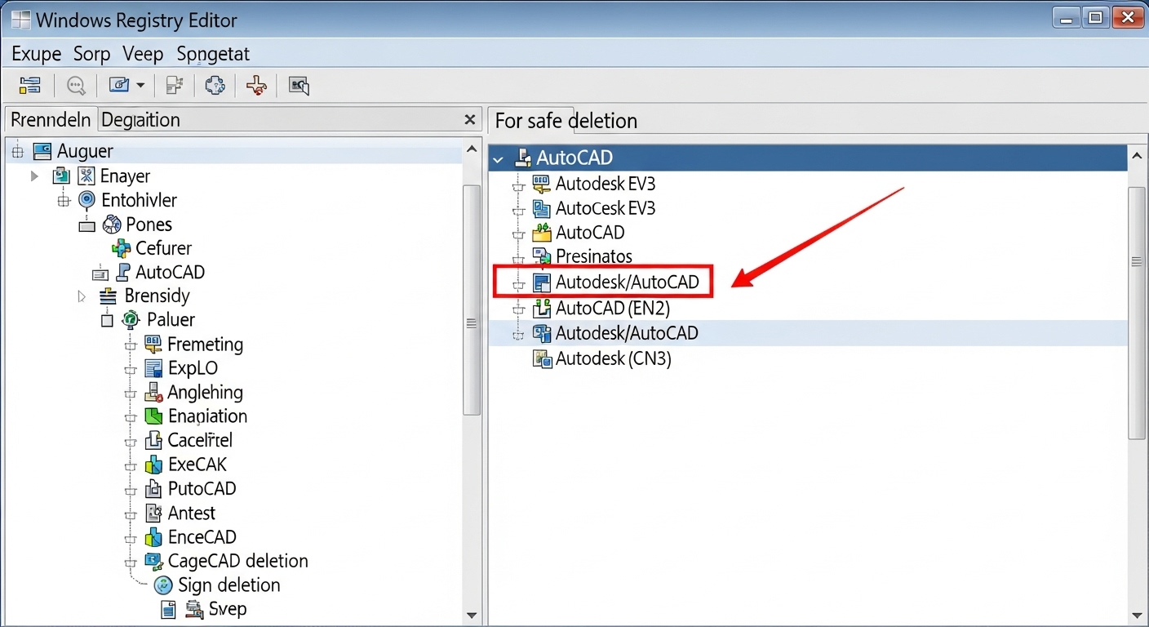Image resolution: width=1149 pixels, height=627 pixels.
Task: Collapse the AutoCAD header chevron
Action: pyautogui.click(x=499, y=158)
